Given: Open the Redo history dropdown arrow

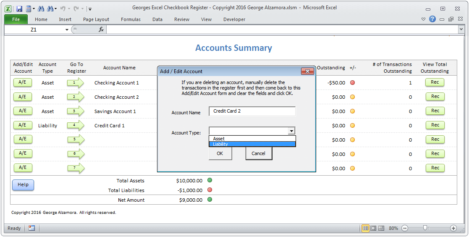Looking at the screenshot, I should 82,9.
